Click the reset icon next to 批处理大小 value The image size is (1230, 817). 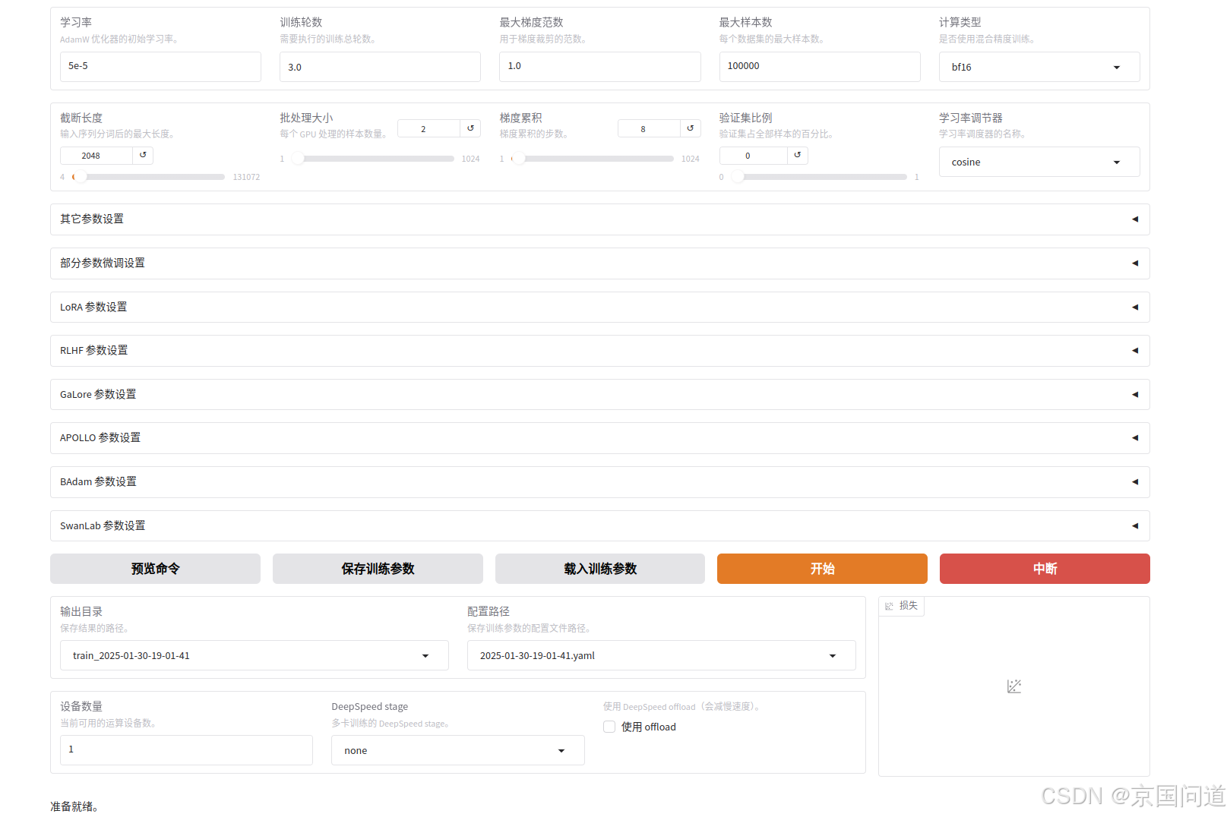click(x=470, y=128)
